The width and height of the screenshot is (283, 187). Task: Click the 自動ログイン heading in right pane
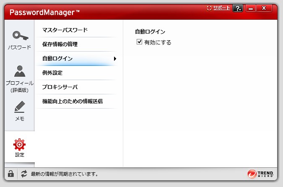click(x=150, y=32)
